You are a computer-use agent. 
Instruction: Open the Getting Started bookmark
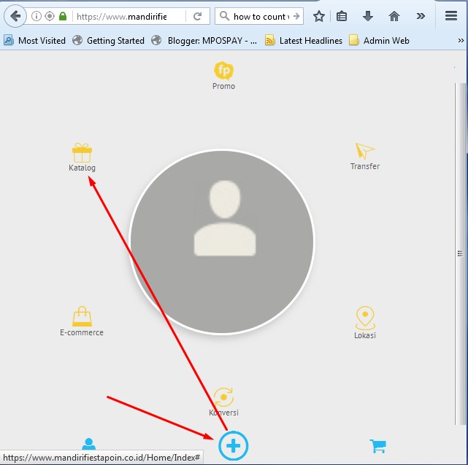click(109, 40)
